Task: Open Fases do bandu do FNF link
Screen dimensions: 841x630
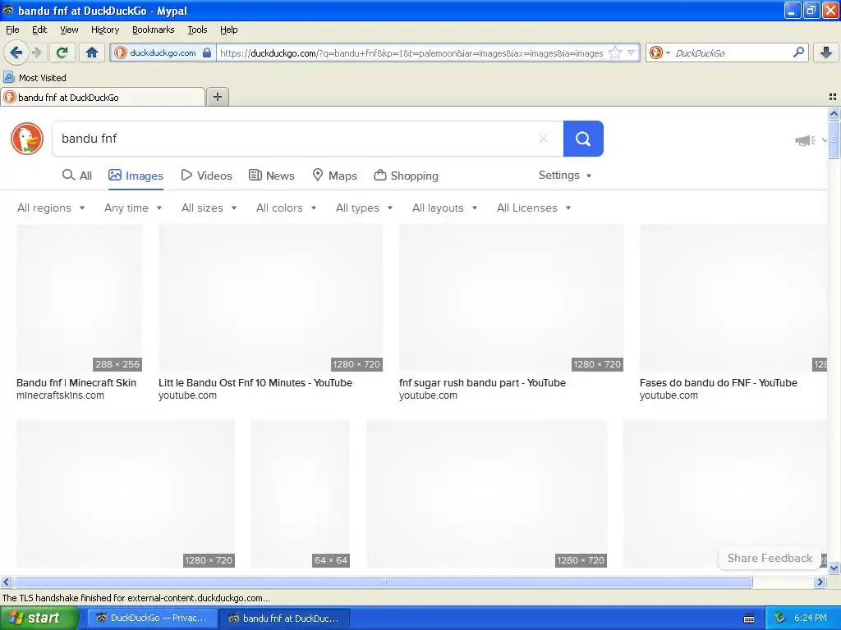Action: coord(718,382)
